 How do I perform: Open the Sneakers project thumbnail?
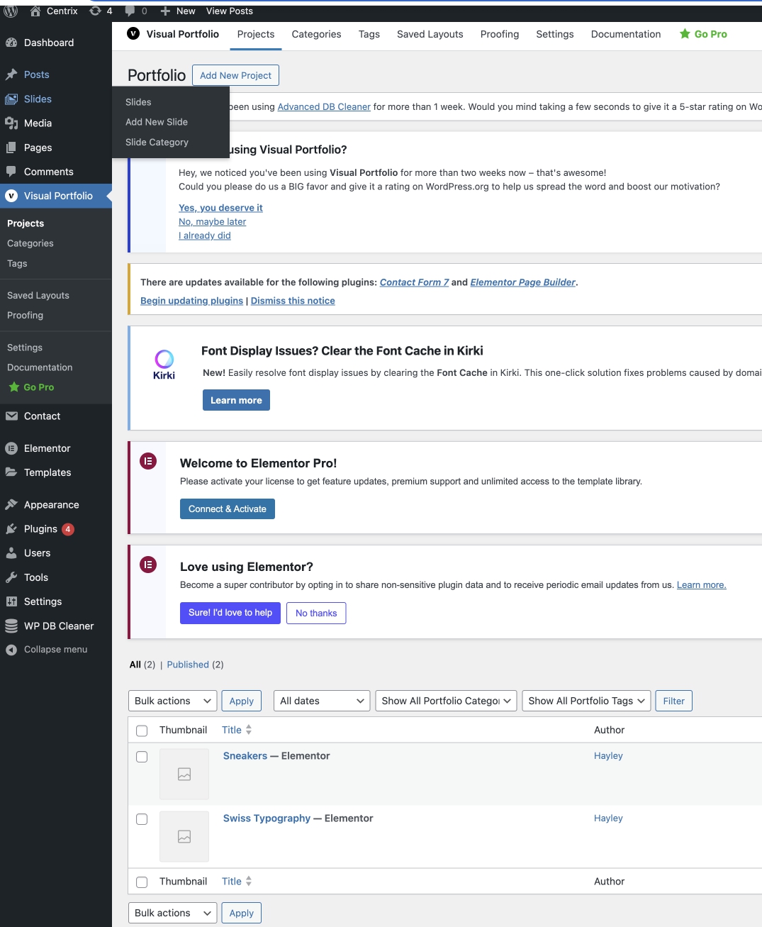pyautogui.click(x=184, y=775)
